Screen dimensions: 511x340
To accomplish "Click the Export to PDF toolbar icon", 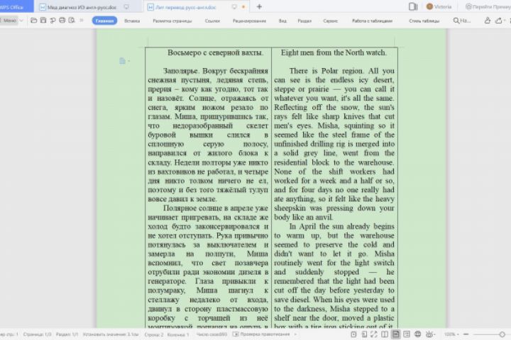I will (x=53, y=21).
